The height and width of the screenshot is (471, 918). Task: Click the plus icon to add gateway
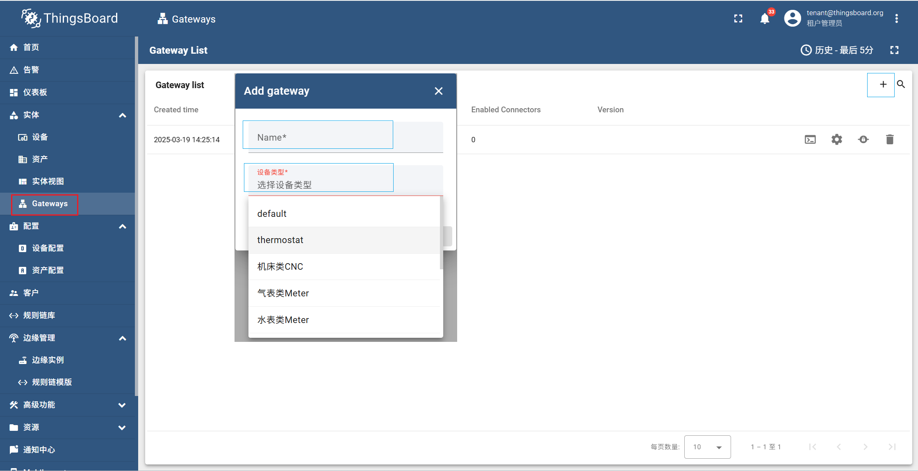(x=883, y=84)
